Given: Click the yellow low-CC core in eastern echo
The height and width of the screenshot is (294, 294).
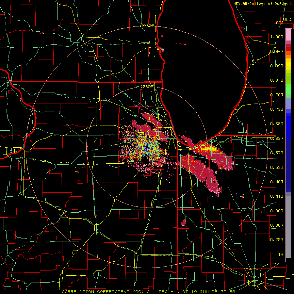Looking at the screenshot, I should [x=210, y=149].
